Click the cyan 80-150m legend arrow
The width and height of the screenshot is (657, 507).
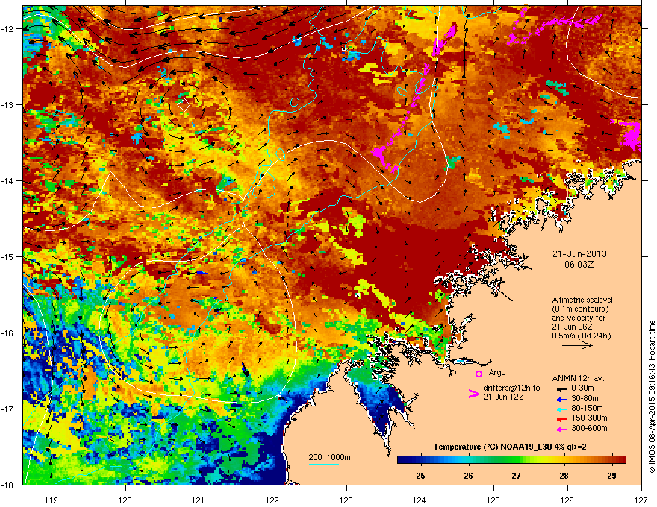click(561, 409)
